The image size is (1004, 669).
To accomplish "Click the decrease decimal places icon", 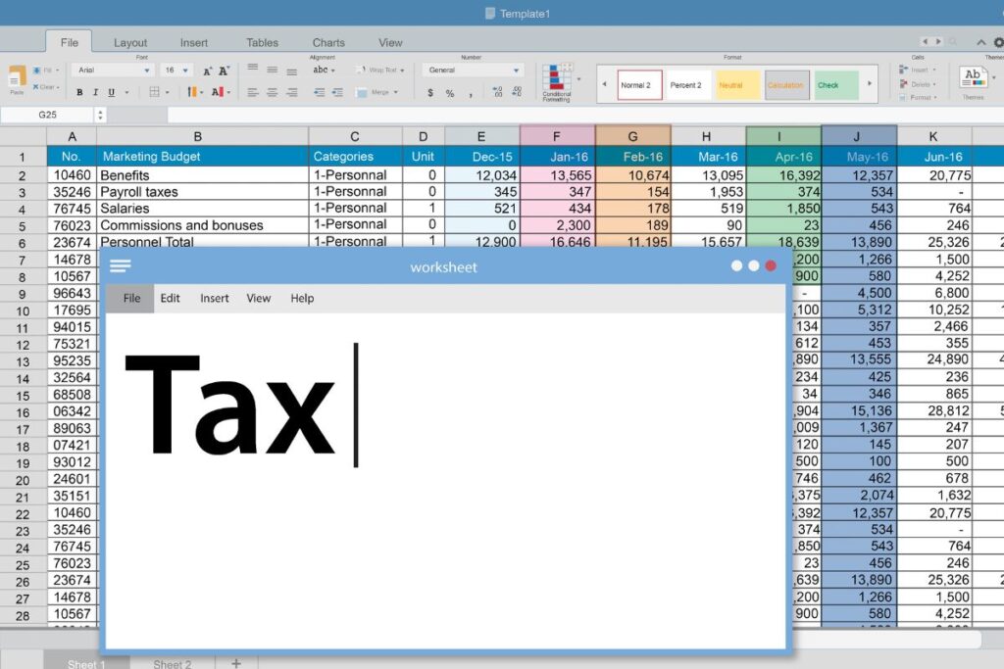I will pyautogui.click(x=518, y=92).
